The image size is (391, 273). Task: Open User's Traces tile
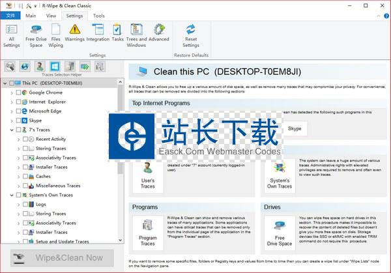point(148,177)
